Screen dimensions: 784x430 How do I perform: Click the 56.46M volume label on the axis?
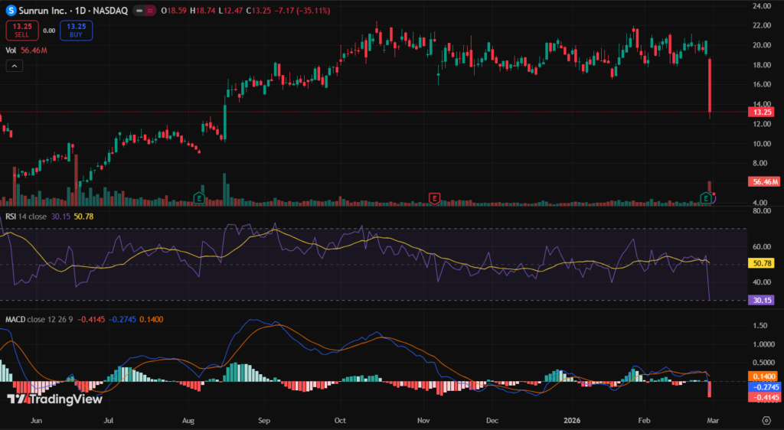pyautogui.click(x=763, y=181)
